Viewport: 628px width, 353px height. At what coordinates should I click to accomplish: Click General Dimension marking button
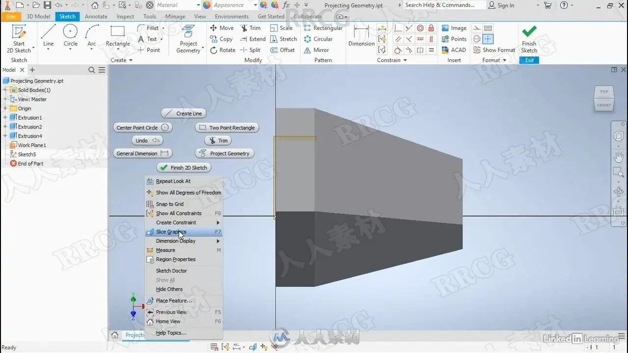pyautogui.click(x=142, y=153)
